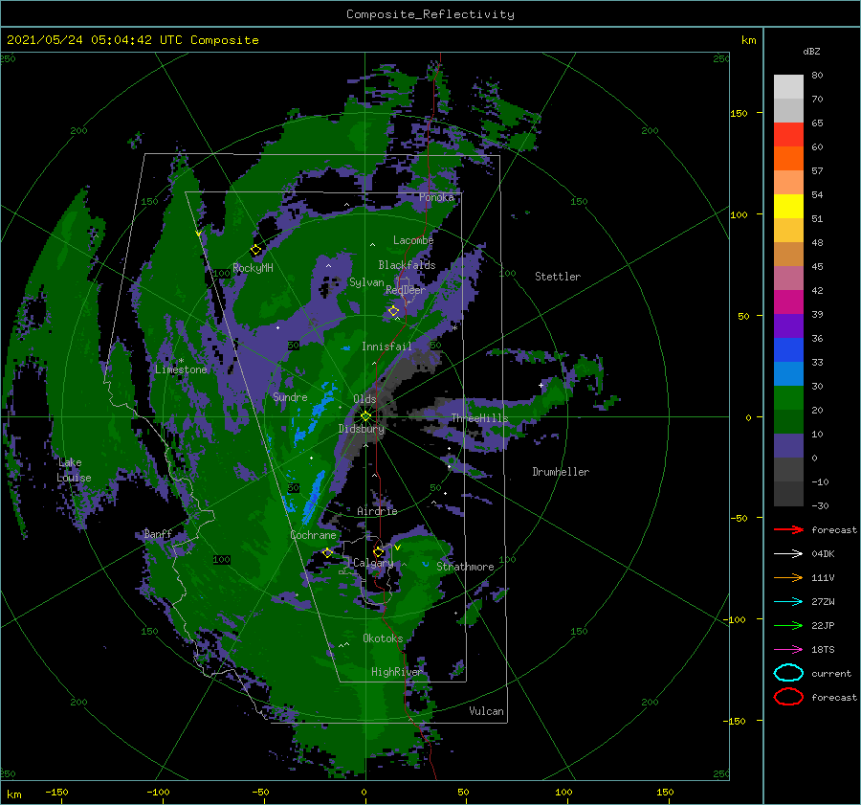Click the yellow 51 dBZ legend swatch
Image resolution: width=861 pixels, height=805 pixels.
click(x=788, y=206)
